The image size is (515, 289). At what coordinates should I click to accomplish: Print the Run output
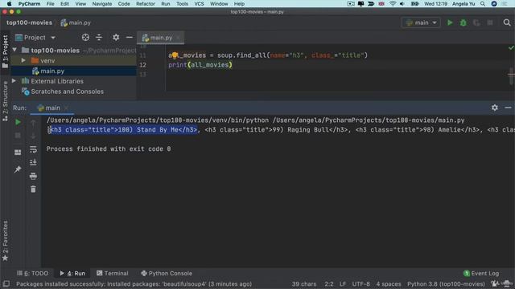pyautogui.click(x=33, y=176)
